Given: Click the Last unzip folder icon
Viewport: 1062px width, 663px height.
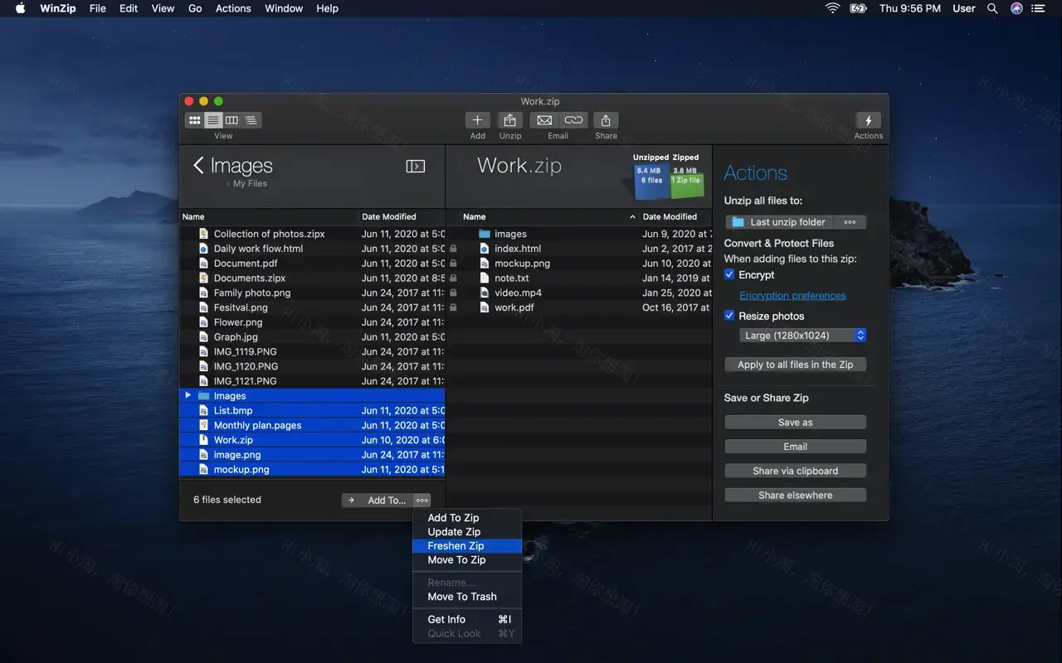Looking at the screenshot, I should (738, 221).
